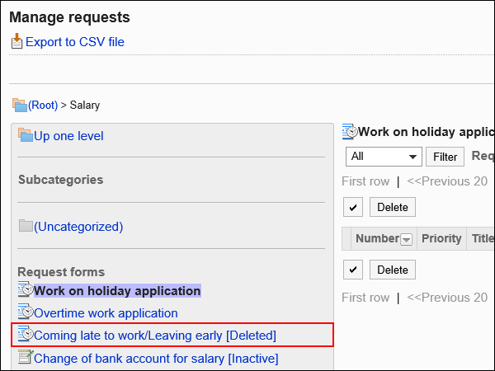Click <<Previous 20 in the top pagination
This screenshot has height=371, width=495.
point(447,181)
